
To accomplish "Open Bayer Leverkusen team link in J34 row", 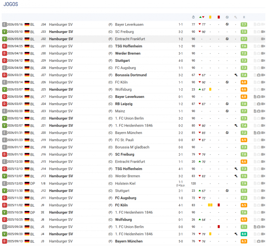I will 129,24.
